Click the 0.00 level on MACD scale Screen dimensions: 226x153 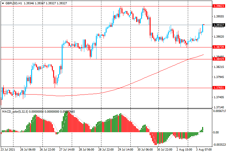216,132
